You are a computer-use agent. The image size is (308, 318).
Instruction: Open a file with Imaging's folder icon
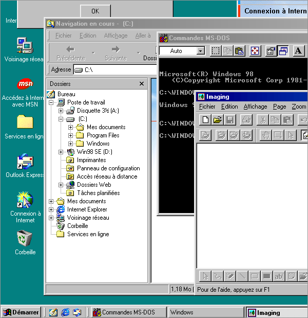tap(217, 120)
